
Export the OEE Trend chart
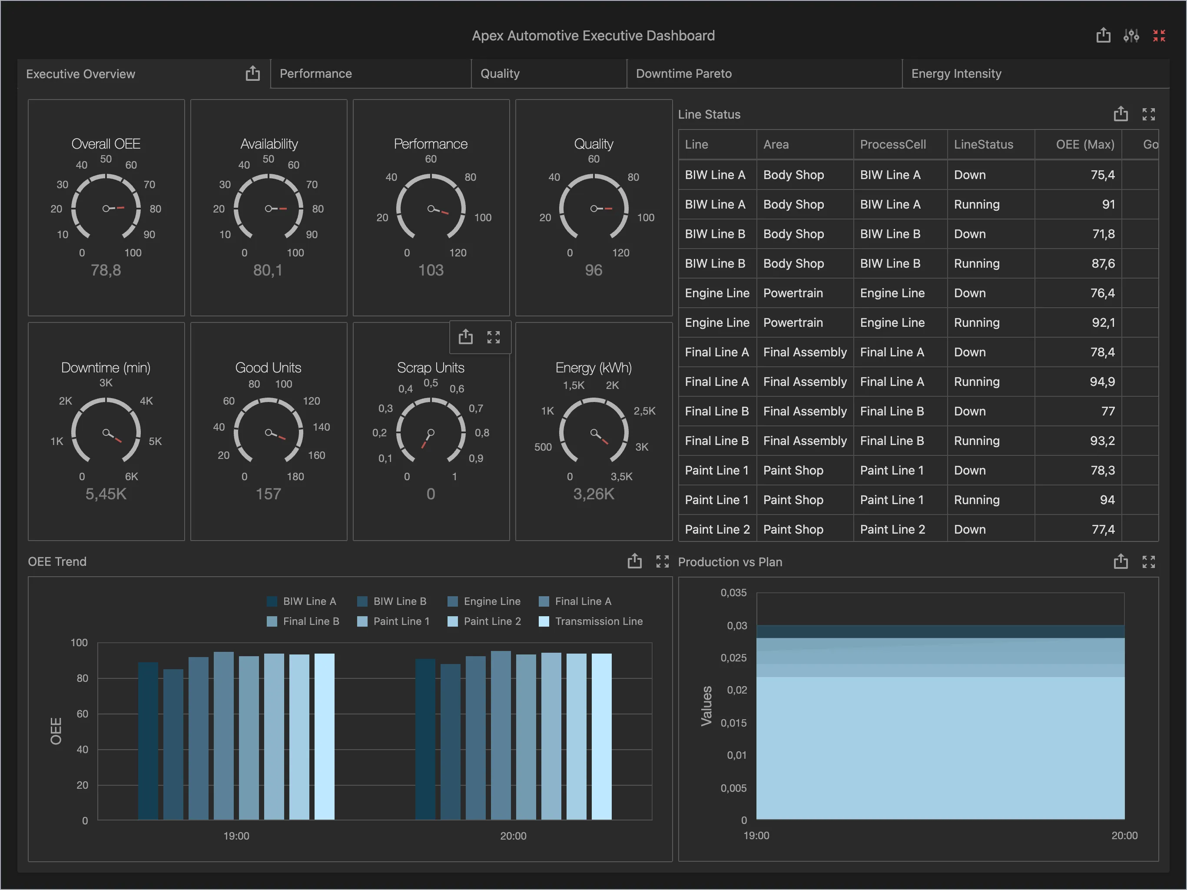[x=635, y=561]
